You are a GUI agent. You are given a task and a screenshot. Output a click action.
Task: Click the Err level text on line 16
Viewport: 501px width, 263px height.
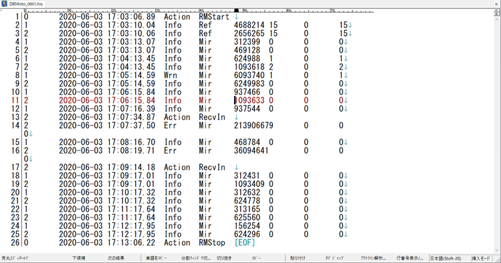pos(171,150)
